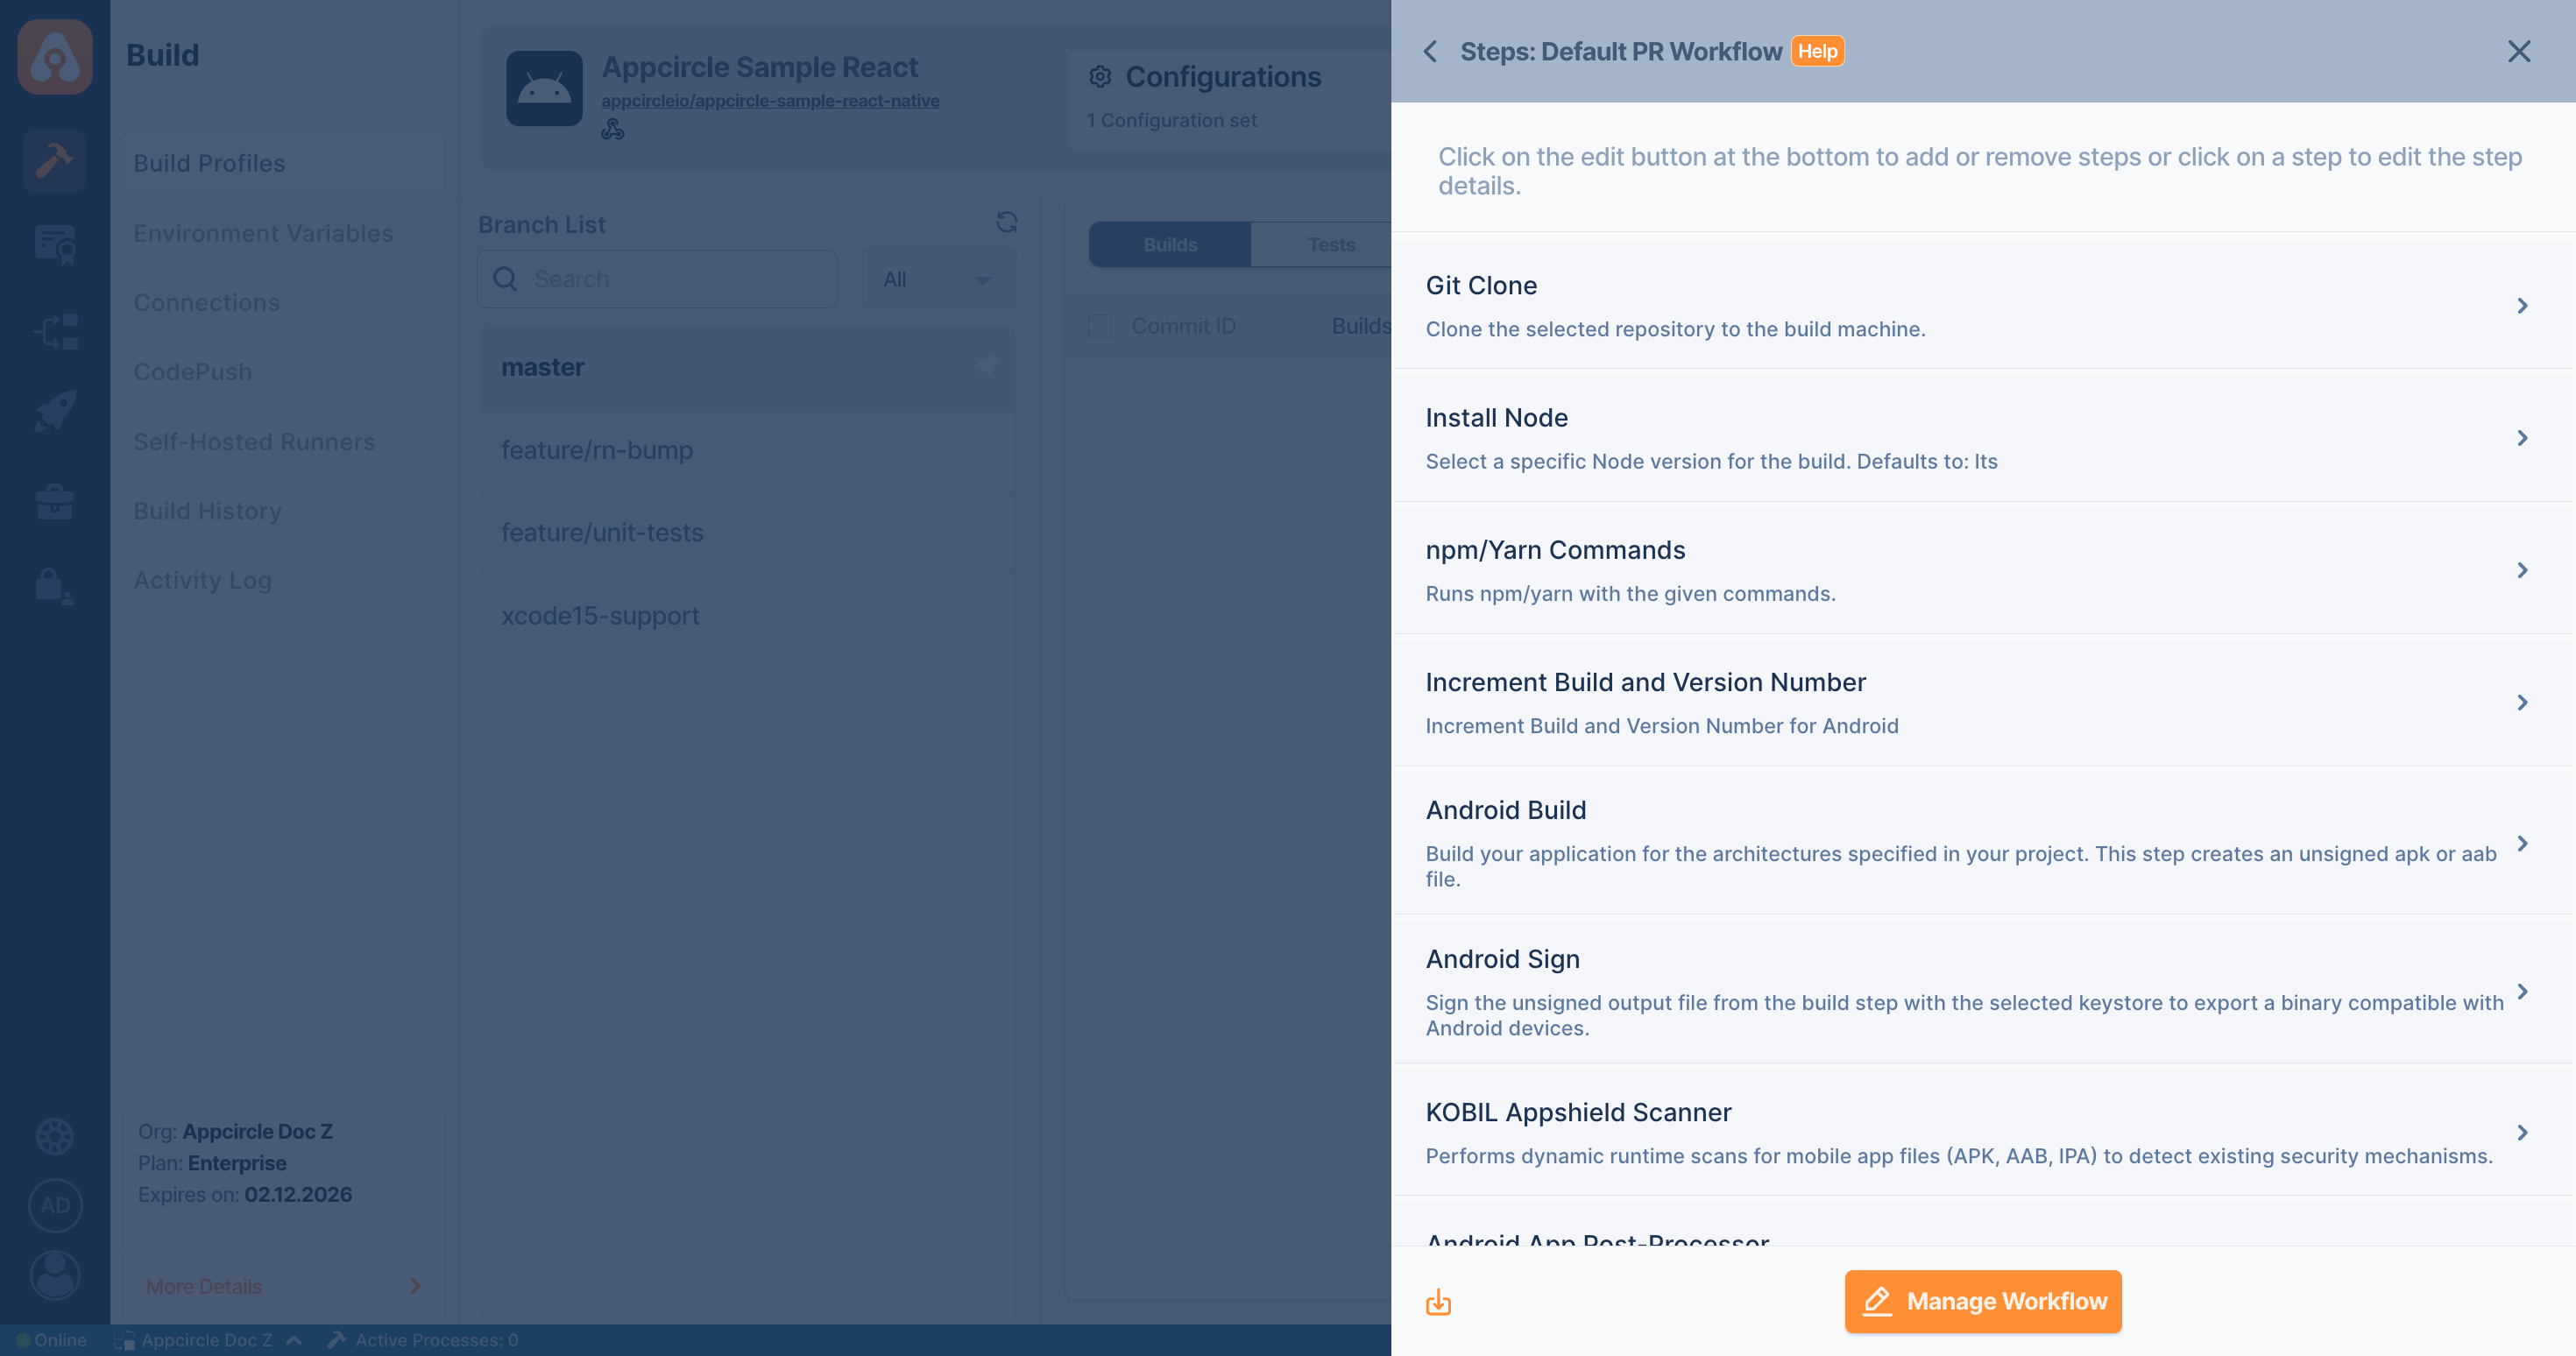This screenshot has width=2576, height=1356.
Task: Open the All branch filter dropdown
Action: (938, 278)
